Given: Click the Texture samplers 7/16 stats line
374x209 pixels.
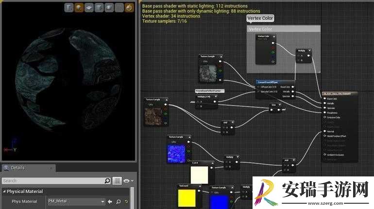Looking at the screenshot, I should click(164, 21).
